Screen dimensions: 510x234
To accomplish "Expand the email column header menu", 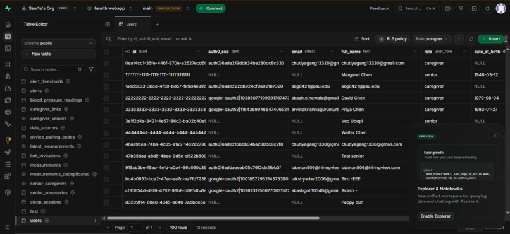I will coord(332,52).
